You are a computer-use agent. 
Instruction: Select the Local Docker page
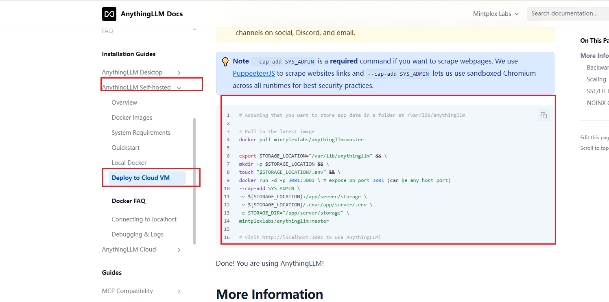[129, 163]
